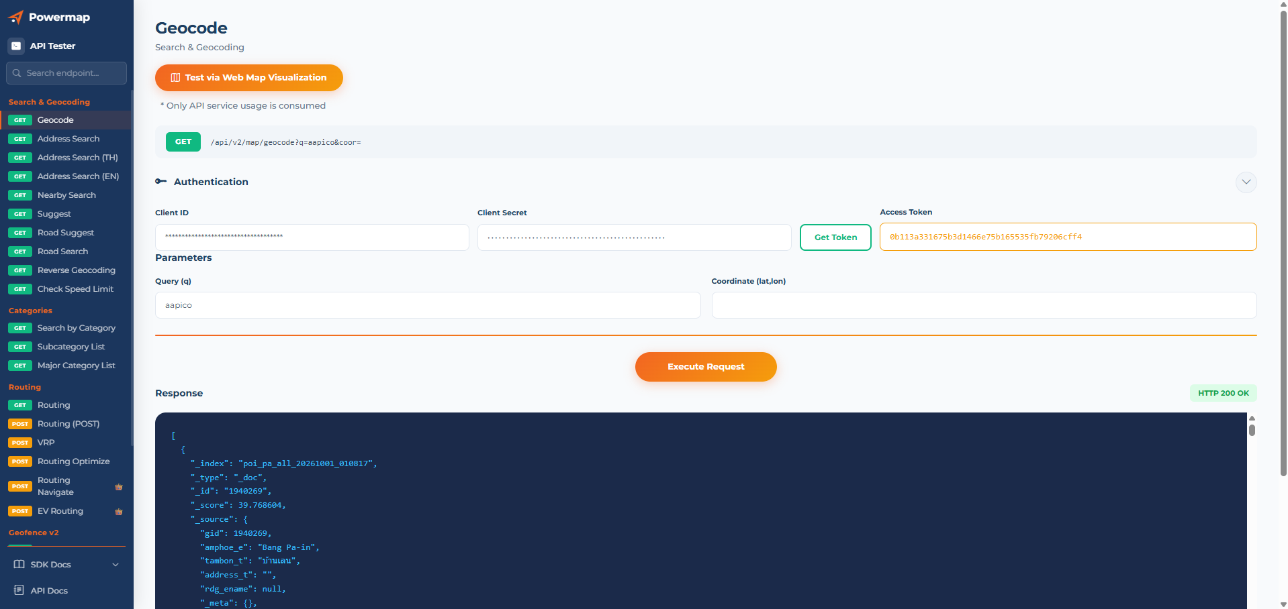Screen dimensions: 1288x609
Task: Open Routing Optimize endpoint
Action: click(x=66, y=461)
